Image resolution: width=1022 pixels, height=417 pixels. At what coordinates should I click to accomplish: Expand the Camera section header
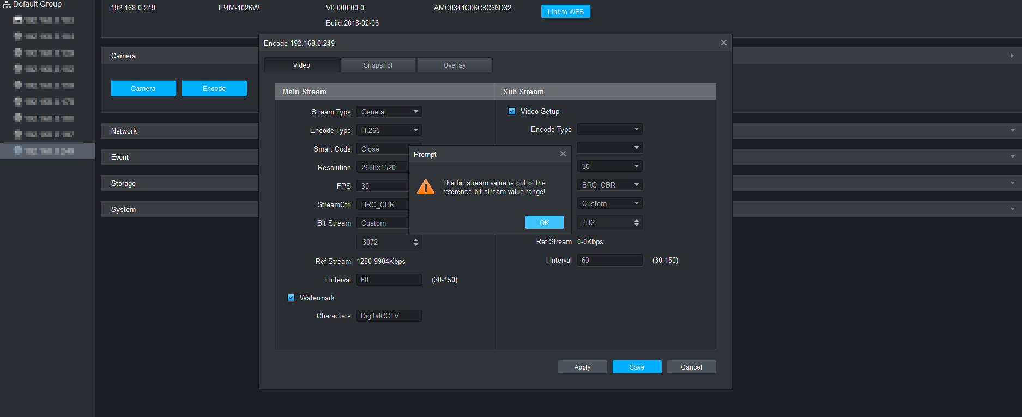click(x=180, y=56)
